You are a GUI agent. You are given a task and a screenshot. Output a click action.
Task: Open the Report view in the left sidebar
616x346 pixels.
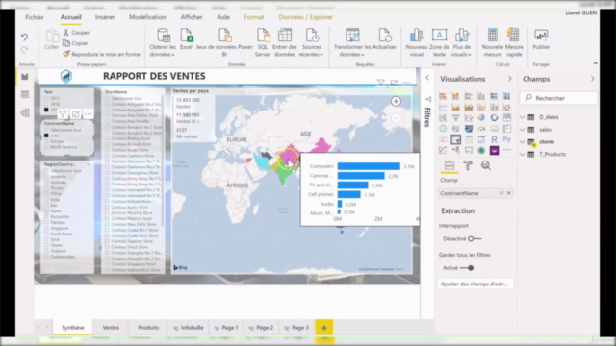pos(25,77)
